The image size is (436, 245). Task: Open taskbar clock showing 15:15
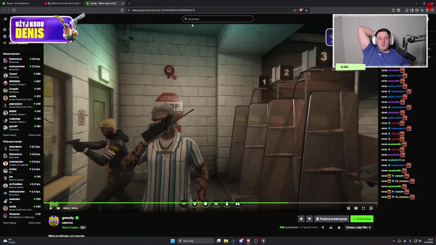pos(428,241)
